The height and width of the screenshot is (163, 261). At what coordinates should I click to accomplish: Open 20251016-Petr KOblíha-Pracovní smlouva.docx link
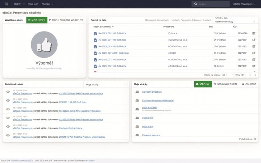click(82, 137)
